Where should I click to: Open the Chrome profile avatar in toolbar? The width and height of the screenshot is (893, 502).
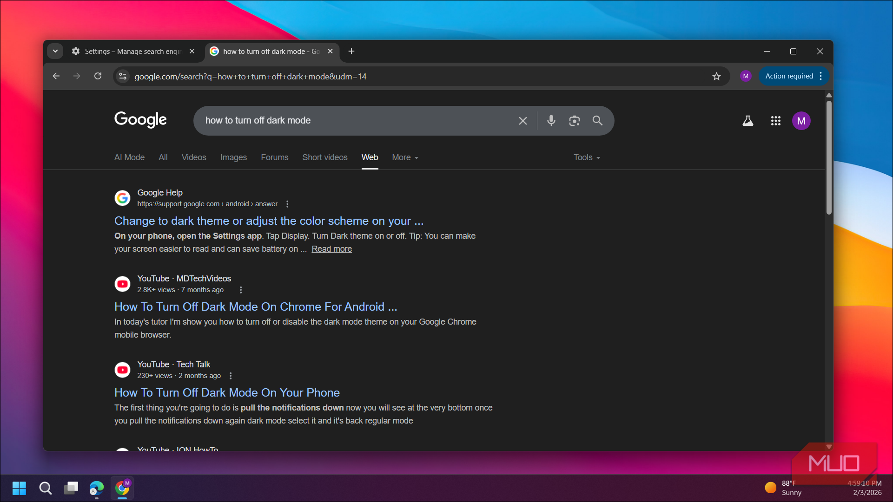pos(746,76)
